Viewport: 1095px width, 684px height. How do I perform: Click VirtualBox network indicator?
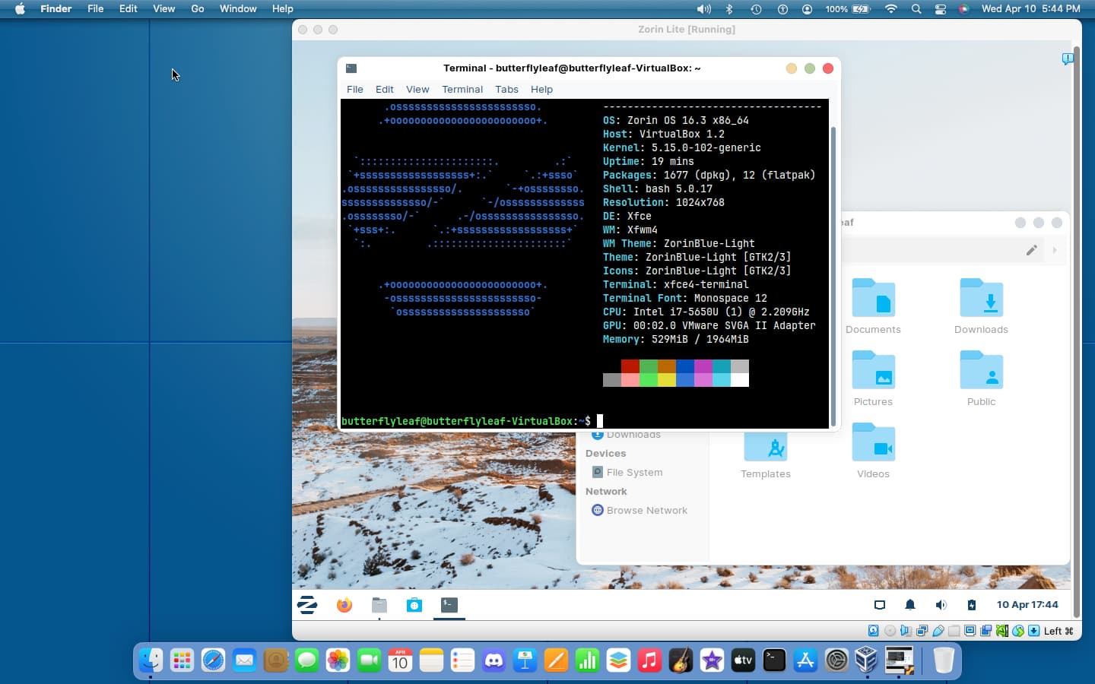click(x=922, y=631)
